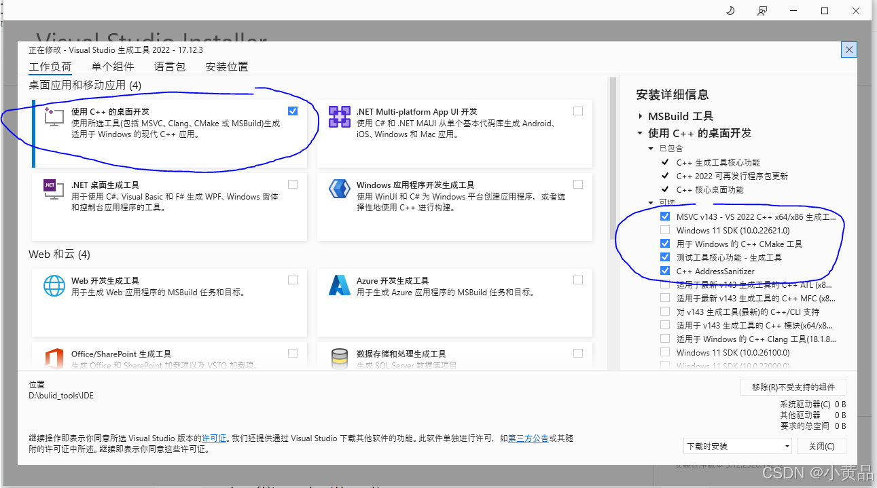Uncheck MSVC v143 - VS 2022 C++ x64/x86 component

(665, 217)
